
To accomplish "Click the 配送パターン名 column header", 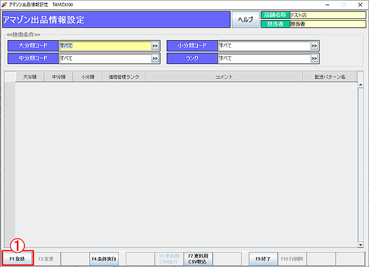I will (330, 77).
